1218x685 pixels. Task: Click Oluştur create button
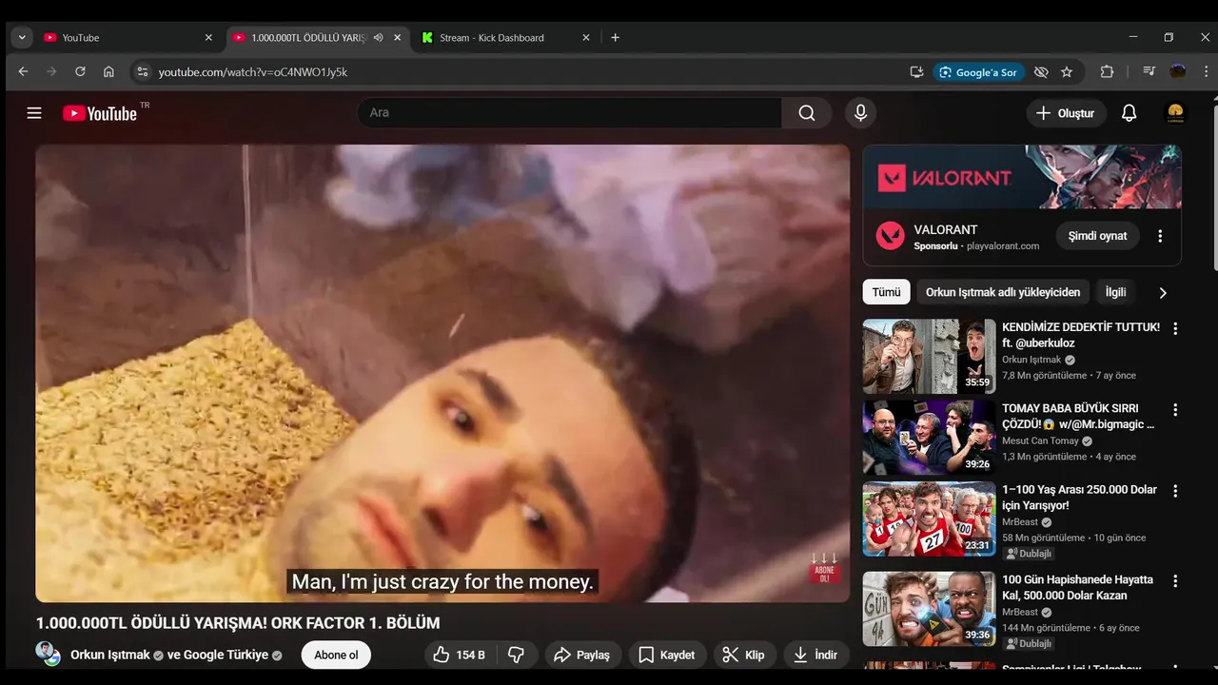click(1066, 113)
